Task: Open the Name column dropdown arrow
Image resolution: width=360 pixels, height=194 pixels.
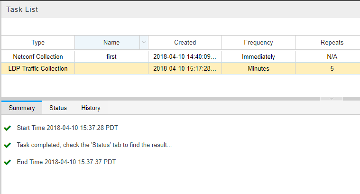Action: pos(144,43)
